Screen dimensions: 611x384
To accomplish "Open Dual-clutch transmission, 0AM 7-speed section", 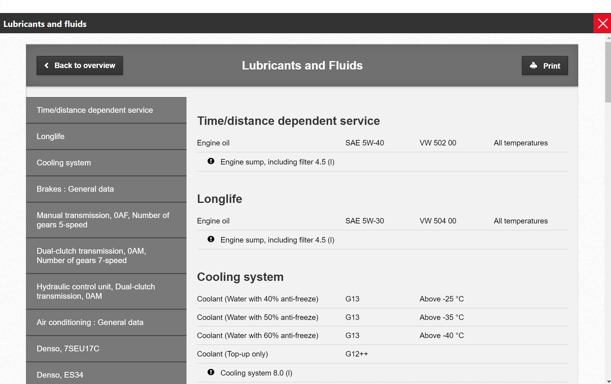I will point(106,255).
